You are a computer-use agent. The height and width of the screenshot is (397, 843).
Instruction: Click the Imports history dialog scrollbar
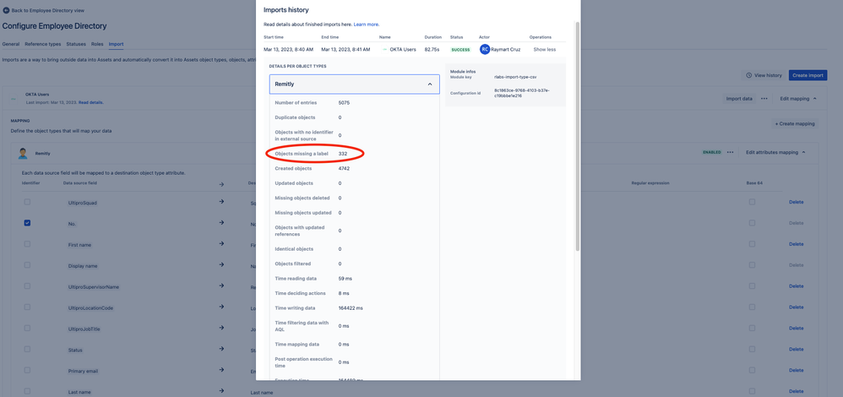point(578,136)
